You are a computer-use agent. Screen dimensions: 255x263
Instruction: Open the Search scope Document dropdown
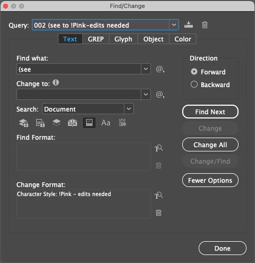click(x=129, y=109)
